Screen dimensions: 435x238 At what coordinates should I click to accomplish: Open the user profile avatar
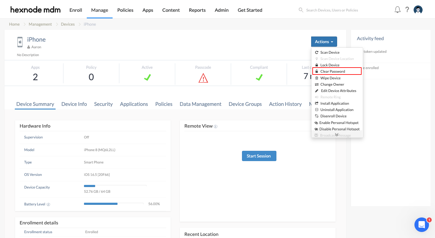418,10
